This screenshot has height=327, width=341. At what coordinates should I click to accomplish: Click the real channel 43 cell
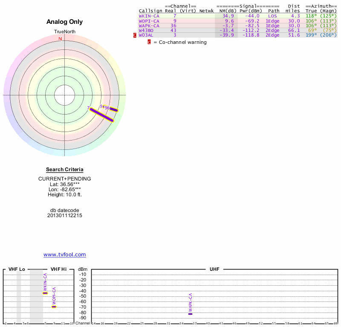tap(173, 30)
